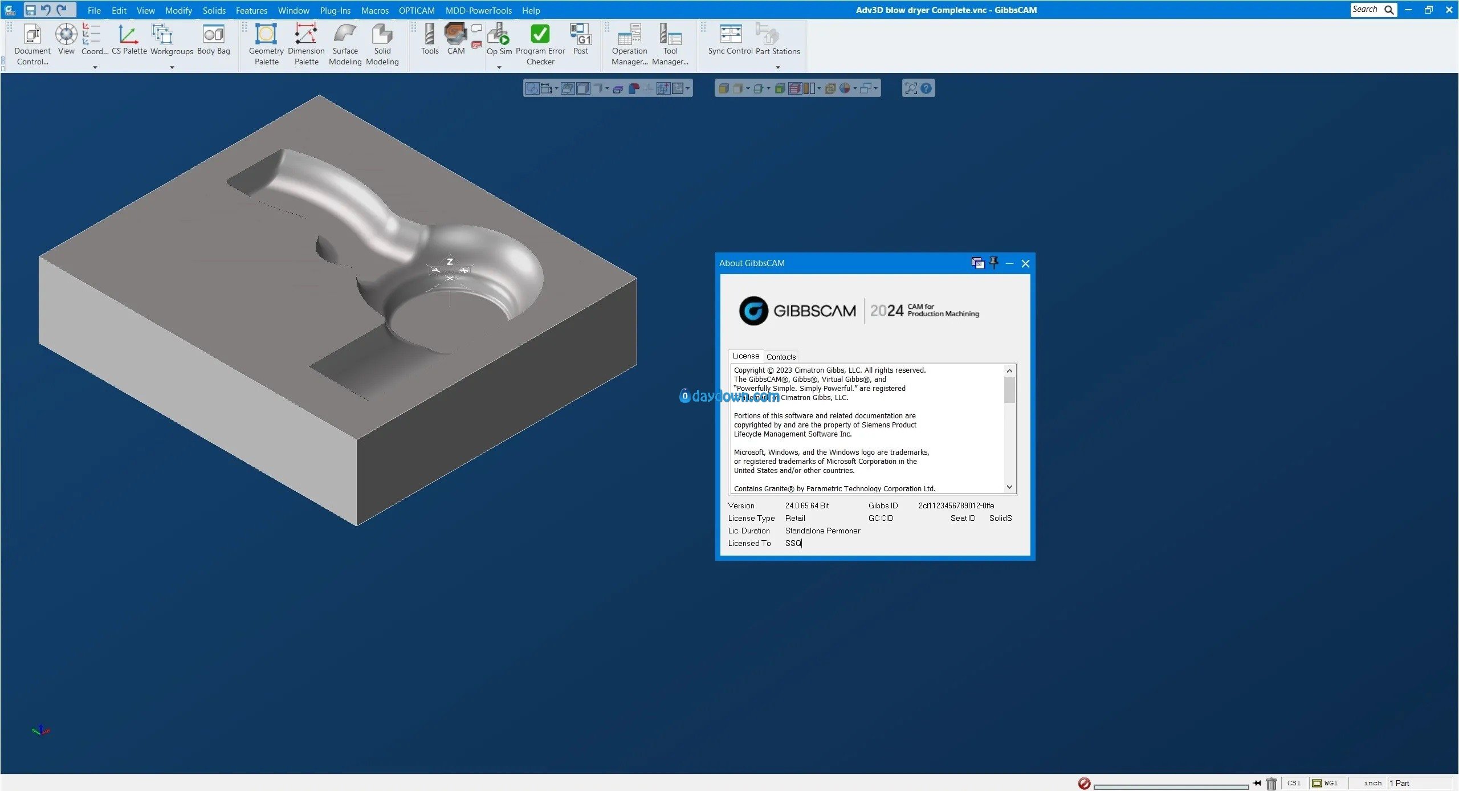Toggle the wireframe cube selection icon

[830, 88]
